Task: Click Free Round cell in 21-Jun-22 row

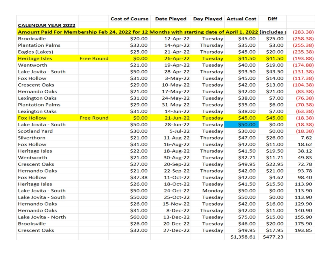Action: 94,118
